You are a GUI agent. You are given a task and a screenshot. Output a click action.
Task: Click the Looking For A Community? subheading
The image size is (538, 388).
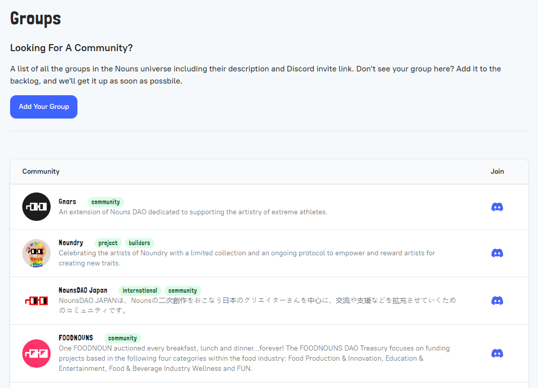tap(71, 48)
